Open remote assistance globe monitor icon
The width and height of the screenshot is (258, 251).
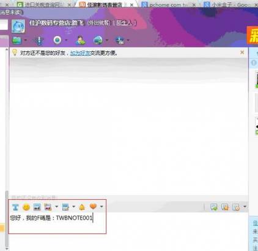coord(98,40)
